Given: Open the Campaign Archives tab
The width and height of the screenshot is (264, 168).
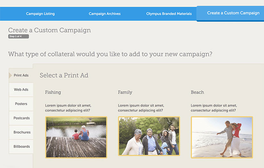Looking at the screenshot, I should (x=105, y=14).
